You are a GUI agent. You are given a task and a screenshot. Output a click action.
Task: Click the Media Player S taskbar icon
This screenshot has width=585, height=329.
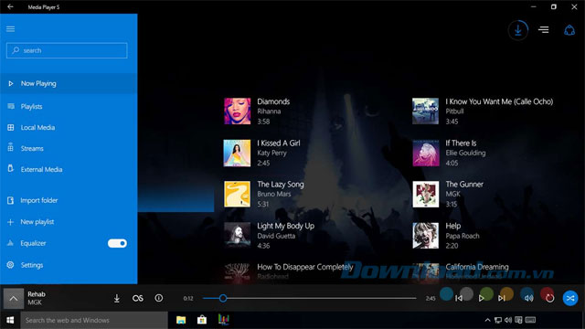[223, 320]
